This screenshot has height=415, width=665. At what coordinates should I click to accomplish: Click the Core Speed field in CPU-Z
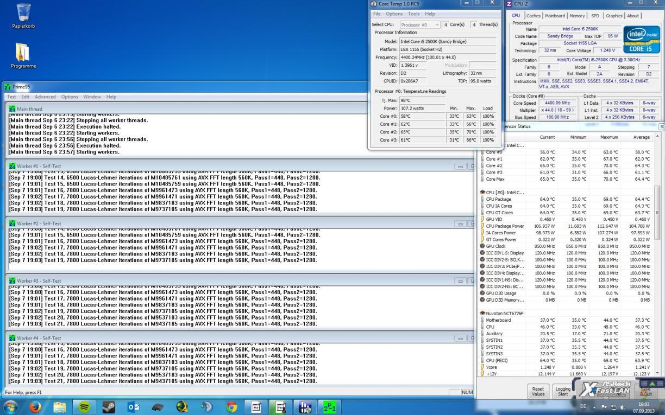(x=557, y=103)
